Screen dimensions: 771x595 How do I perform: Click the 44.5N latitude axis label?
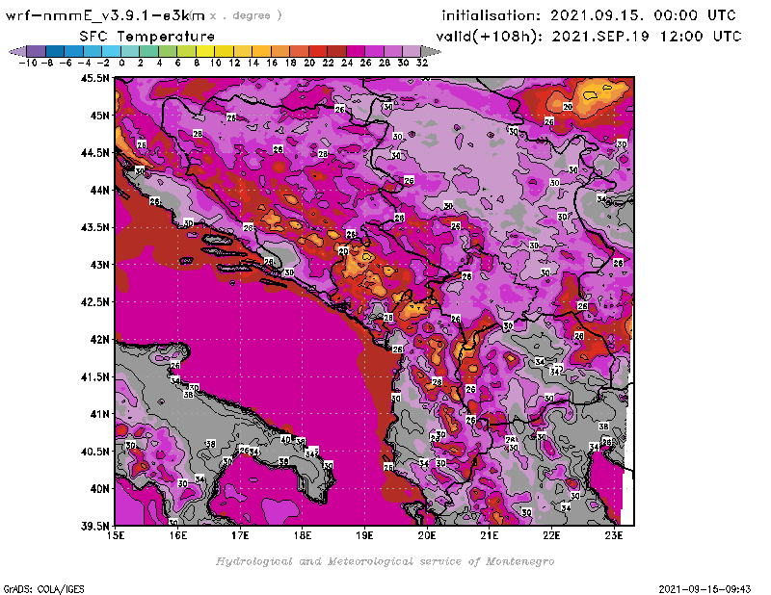click(x=95, y=153)
